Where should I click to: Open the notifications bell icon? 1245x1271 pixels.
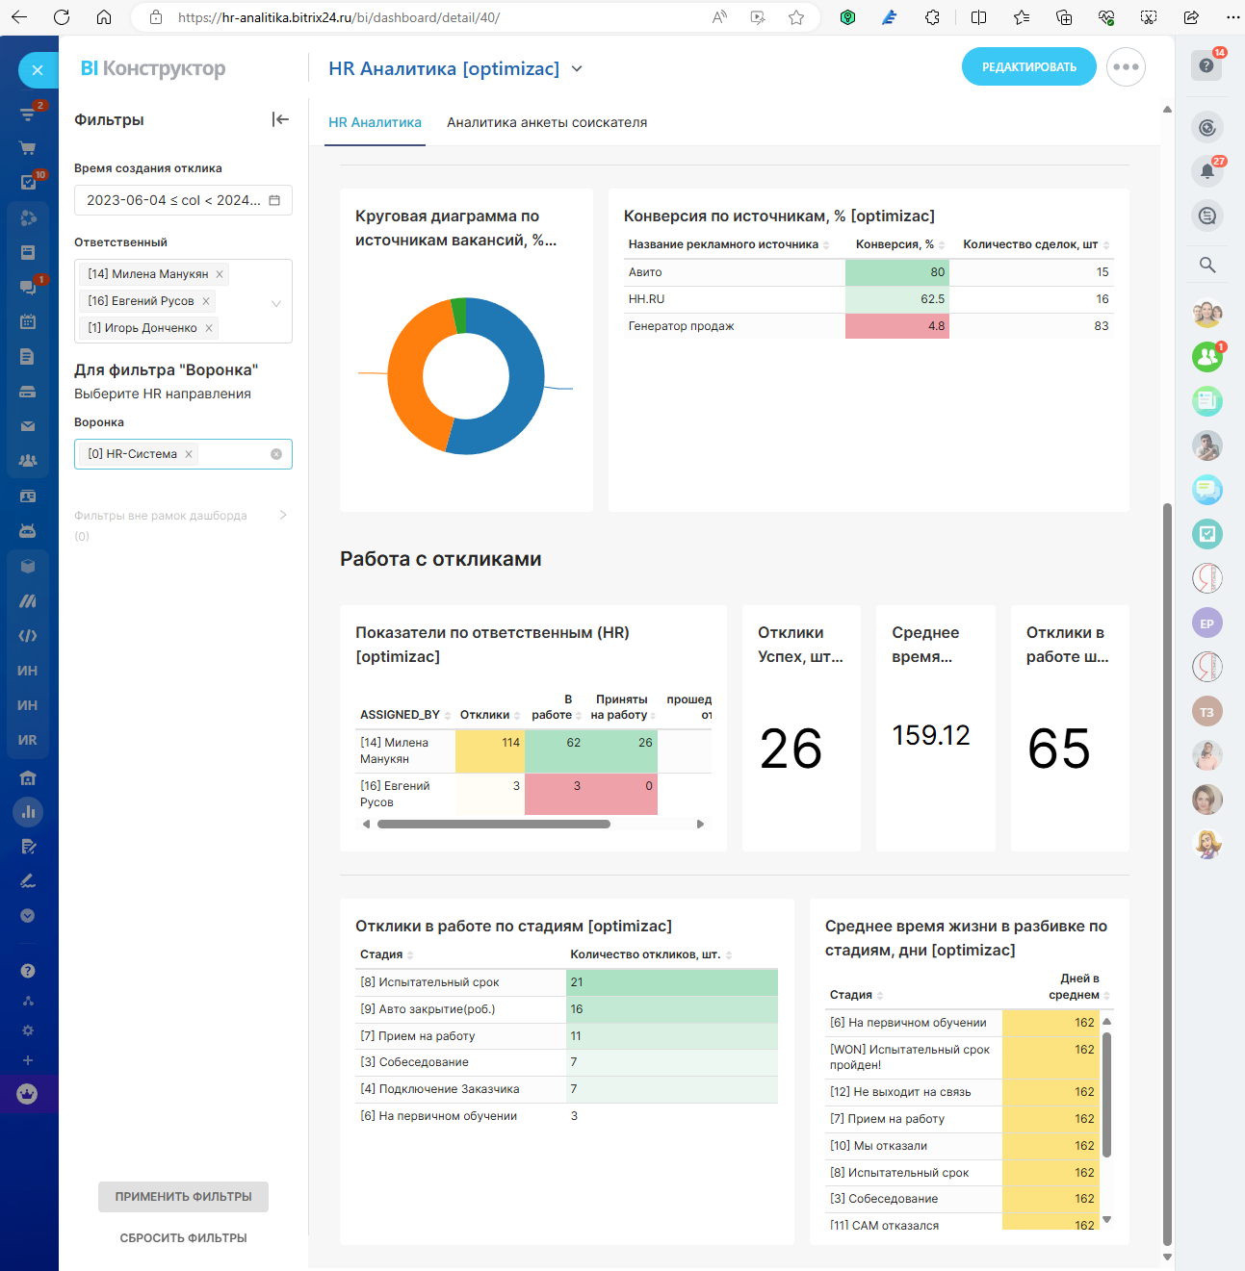pyautogui.click(x=1206, y=171)
